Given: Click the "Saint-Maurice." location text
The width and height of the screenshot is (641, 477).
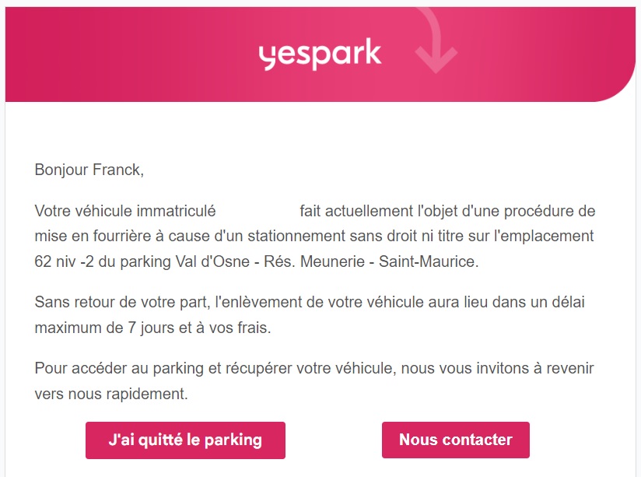Looking at the screenshot, I should pyautogui.click(x=429, y=261).
